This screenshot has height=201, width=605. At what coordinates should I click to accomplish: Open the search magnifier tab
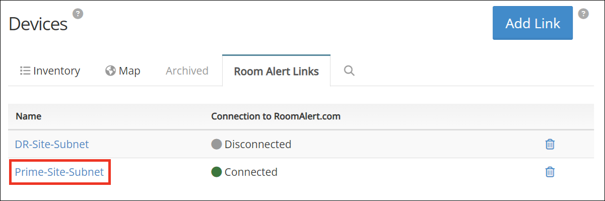(x=349, y=71)
